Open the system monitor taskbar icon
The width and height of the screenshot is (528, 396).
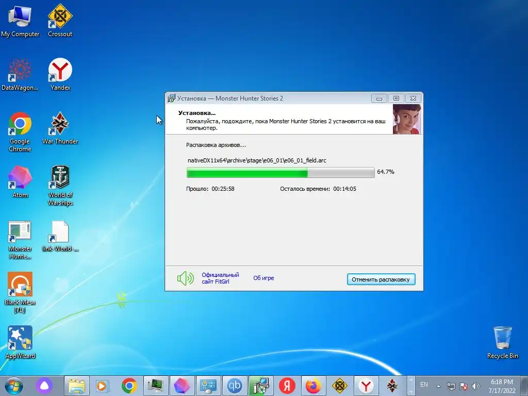155,386
